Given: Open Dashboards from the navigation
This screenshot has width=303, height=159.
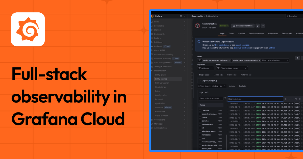Looking at the screenshot, I should (x=159, y=34).
